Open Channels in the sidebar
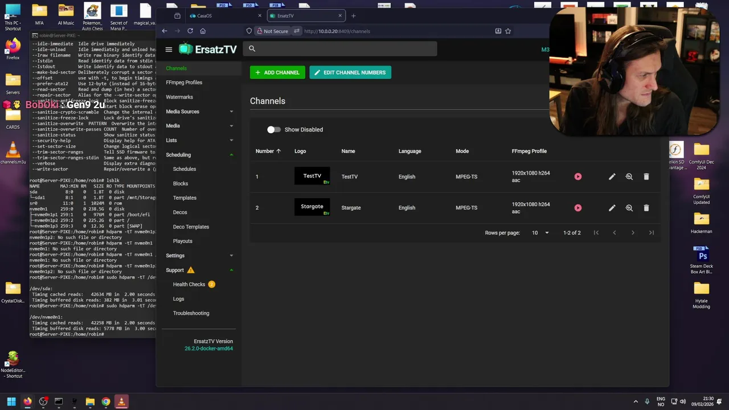The width and height of the screenshot is (729, 410). click(176, 68)
